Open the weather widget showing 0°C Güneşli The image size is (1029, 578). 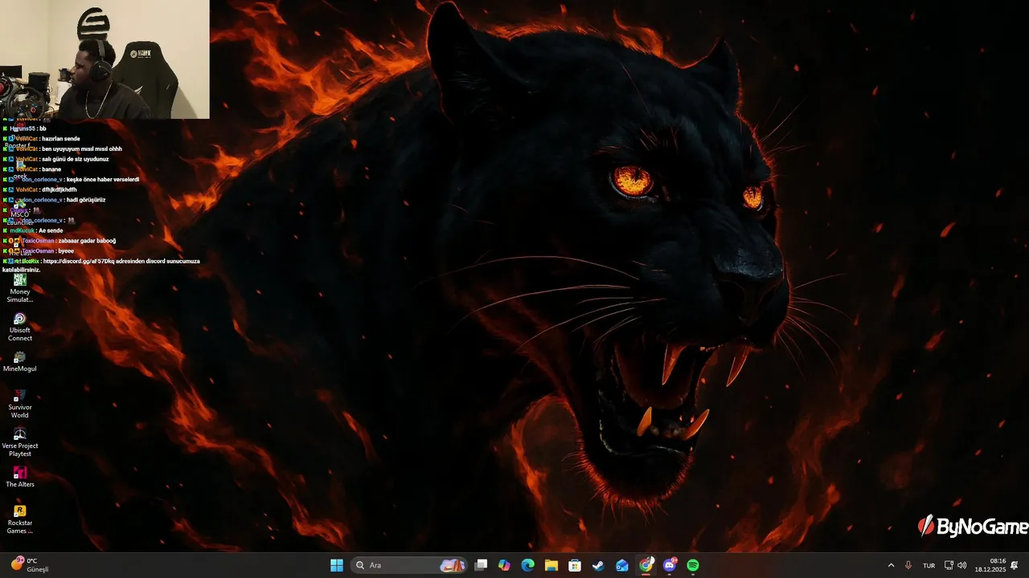click(31, 565)
